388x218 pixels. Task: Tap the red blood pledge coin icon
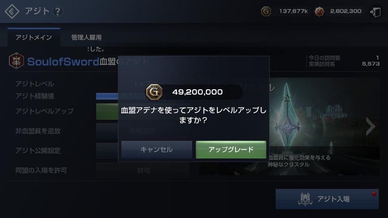pos(319,11)
